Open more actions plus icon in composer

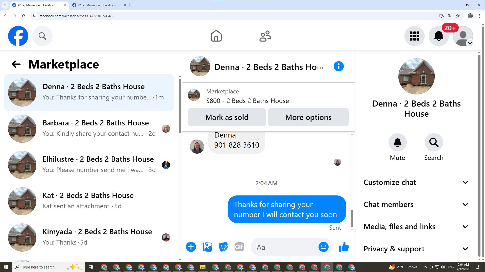click(191, 247)
